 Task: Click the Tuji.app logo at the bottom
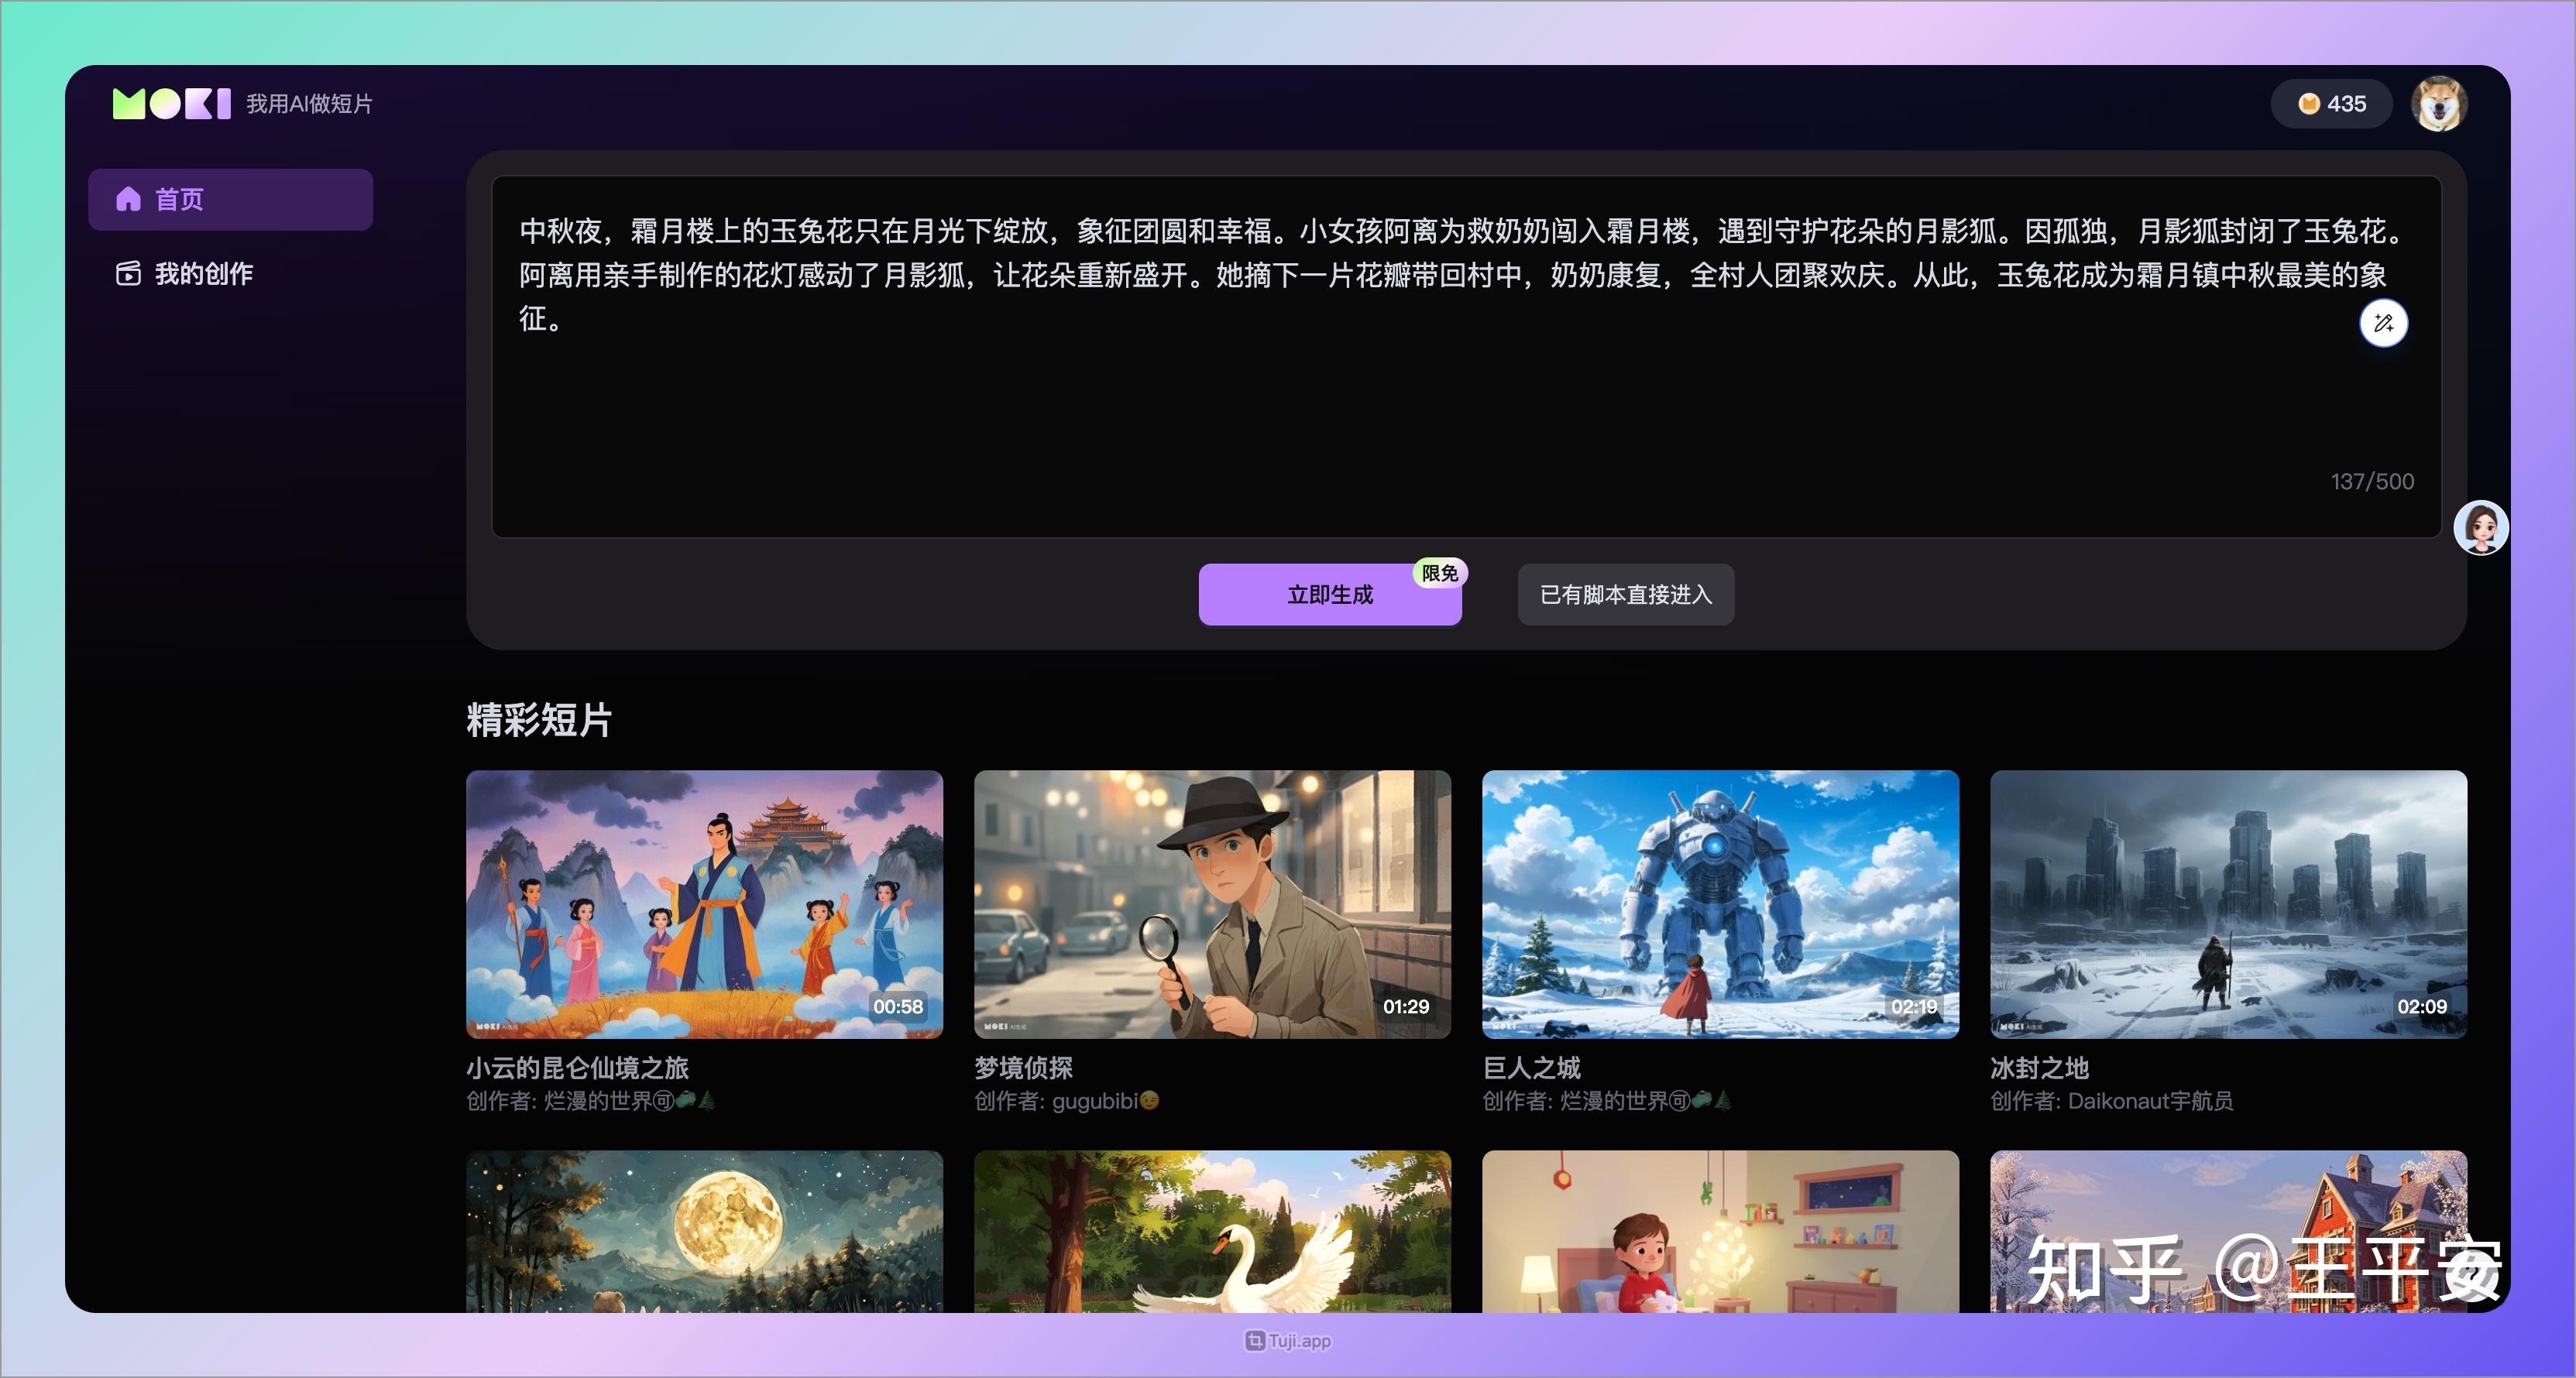pos(1287,1340)
